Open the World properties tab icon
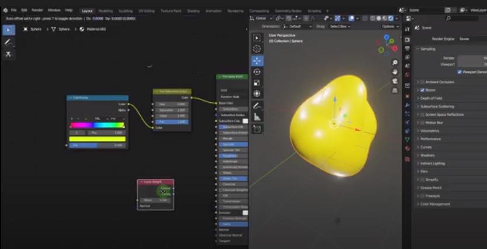The height and width of the screenshot is (249, 487). pos(408,75)
